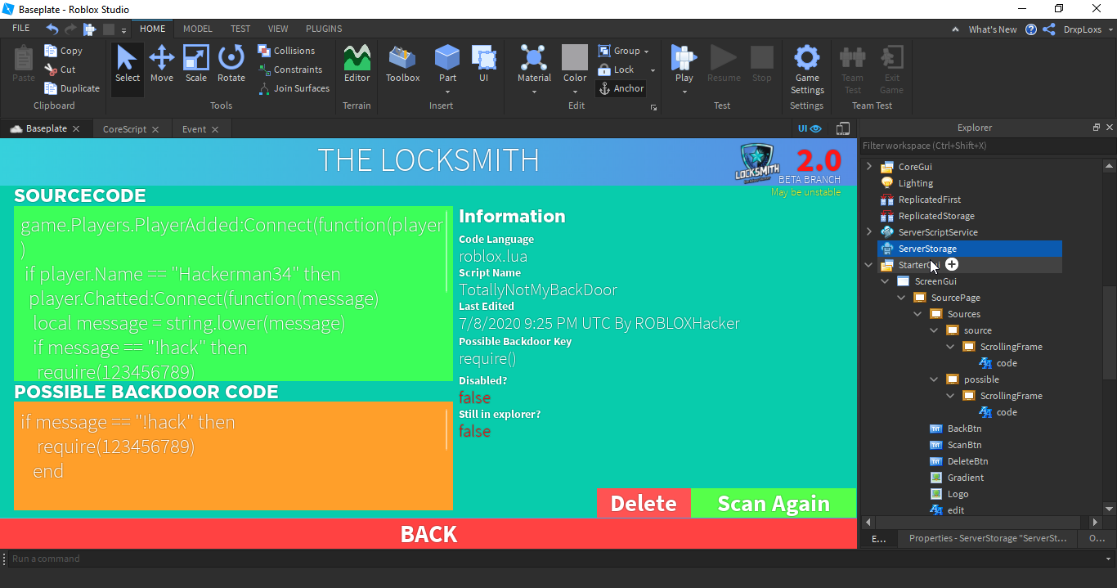Image resolution: width=1117 pixels, height=588 pixels.
Task: Click the Locksmith logo image
Action: [x=756, y=164]
